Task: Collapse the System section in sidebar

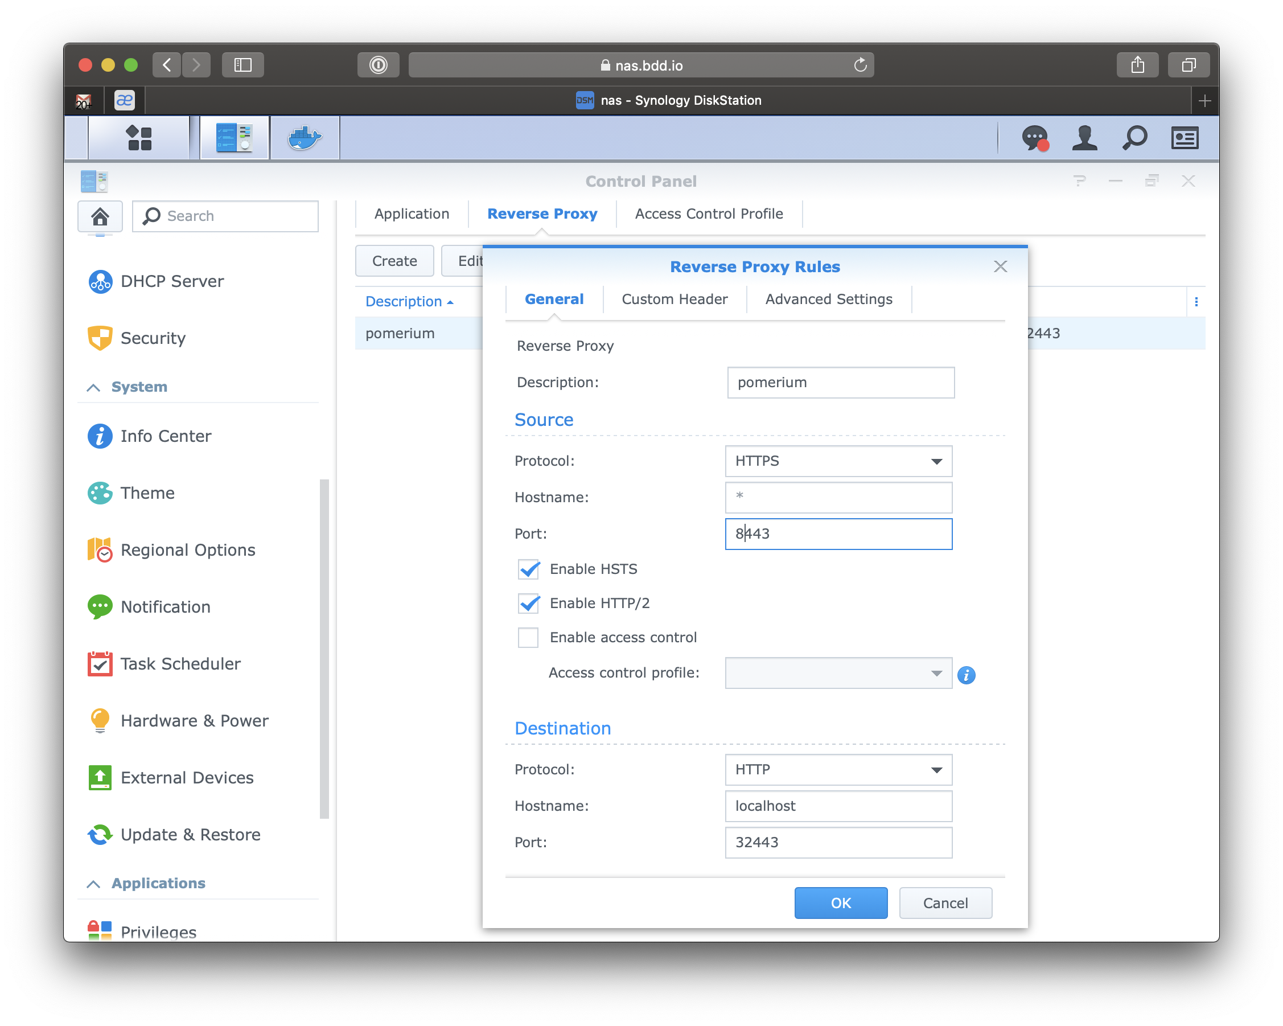Action: tap(93, 386)
